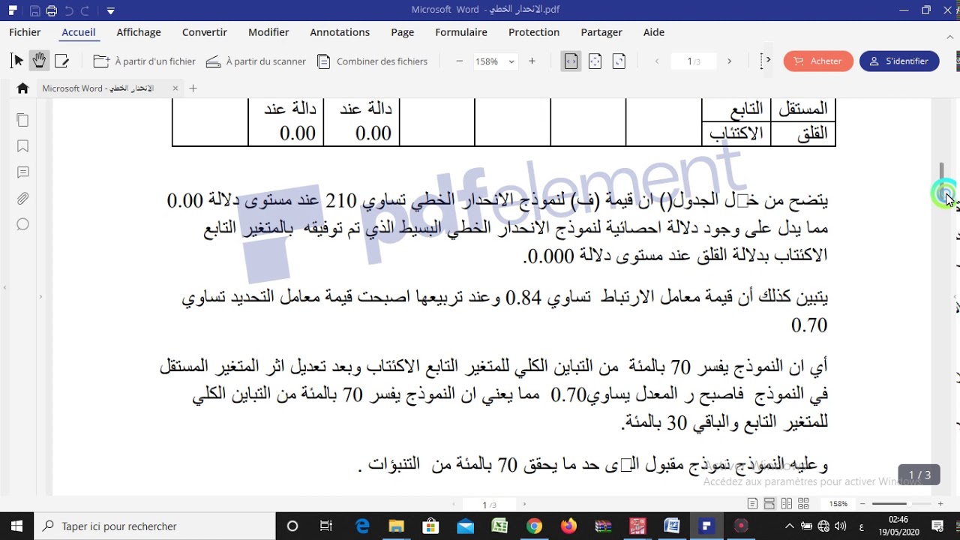Open the Affichage tab

pyautogui.click(x=139, y=32)
